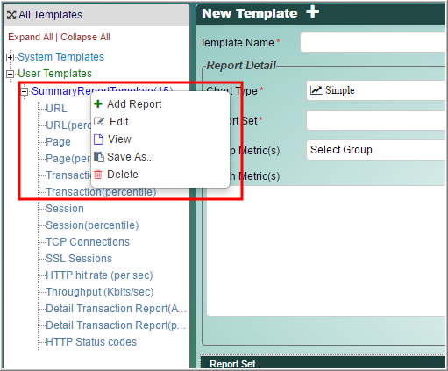Choose Delete from the context menu
This screenshot has width=448, height=371.
(123, 175)
